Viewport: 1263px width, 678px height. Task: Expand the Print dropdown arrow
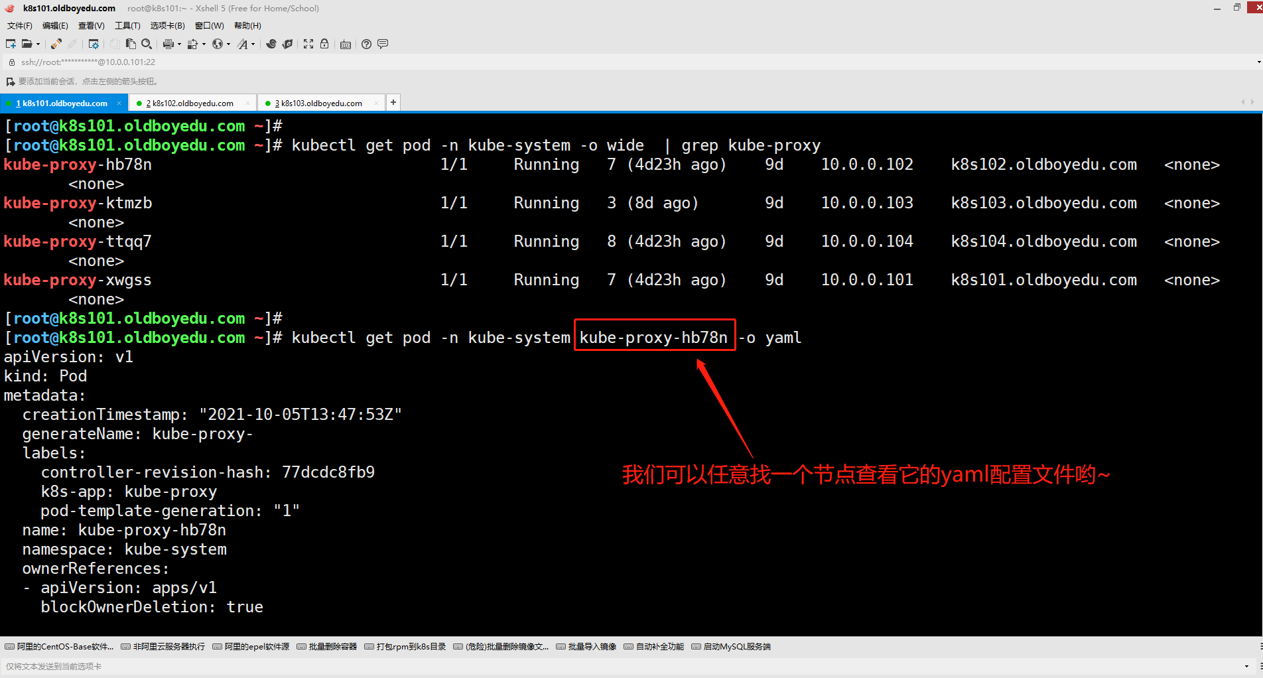[x=179, y=44]
